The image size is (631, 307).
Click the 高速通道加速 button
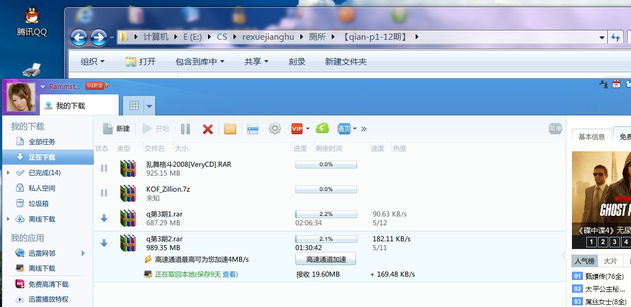[326, 259]
